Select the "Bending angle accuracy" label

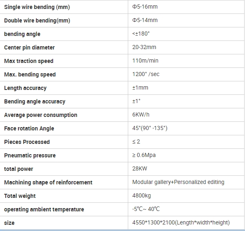pyautogui.click(x=35, y=101)
